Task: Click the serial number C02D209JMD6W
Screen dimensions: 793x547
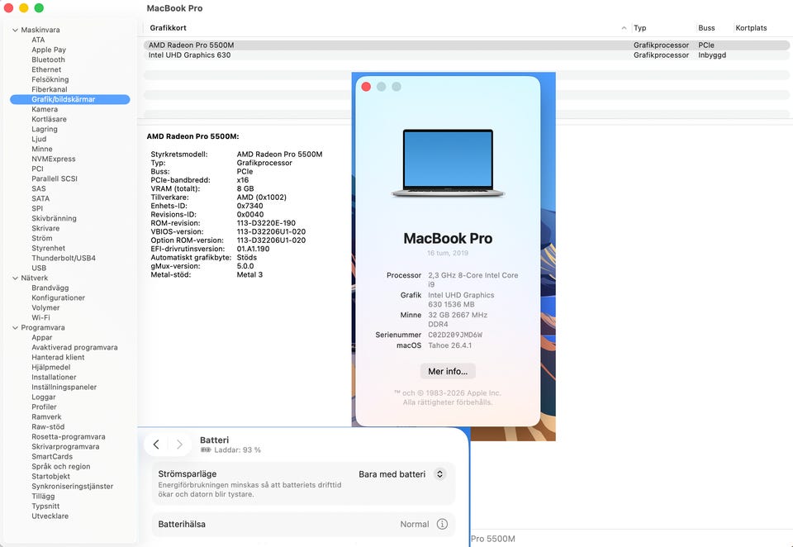Action: (455, 335)
